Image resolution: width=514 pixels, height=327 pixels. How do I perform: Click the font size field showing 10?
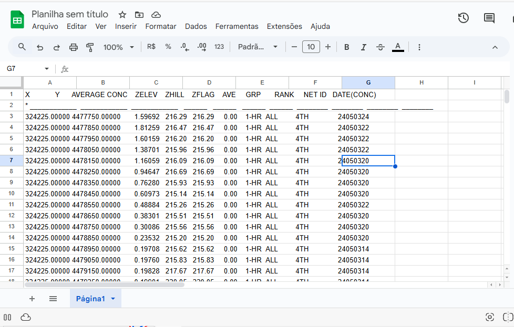(311, 47)
